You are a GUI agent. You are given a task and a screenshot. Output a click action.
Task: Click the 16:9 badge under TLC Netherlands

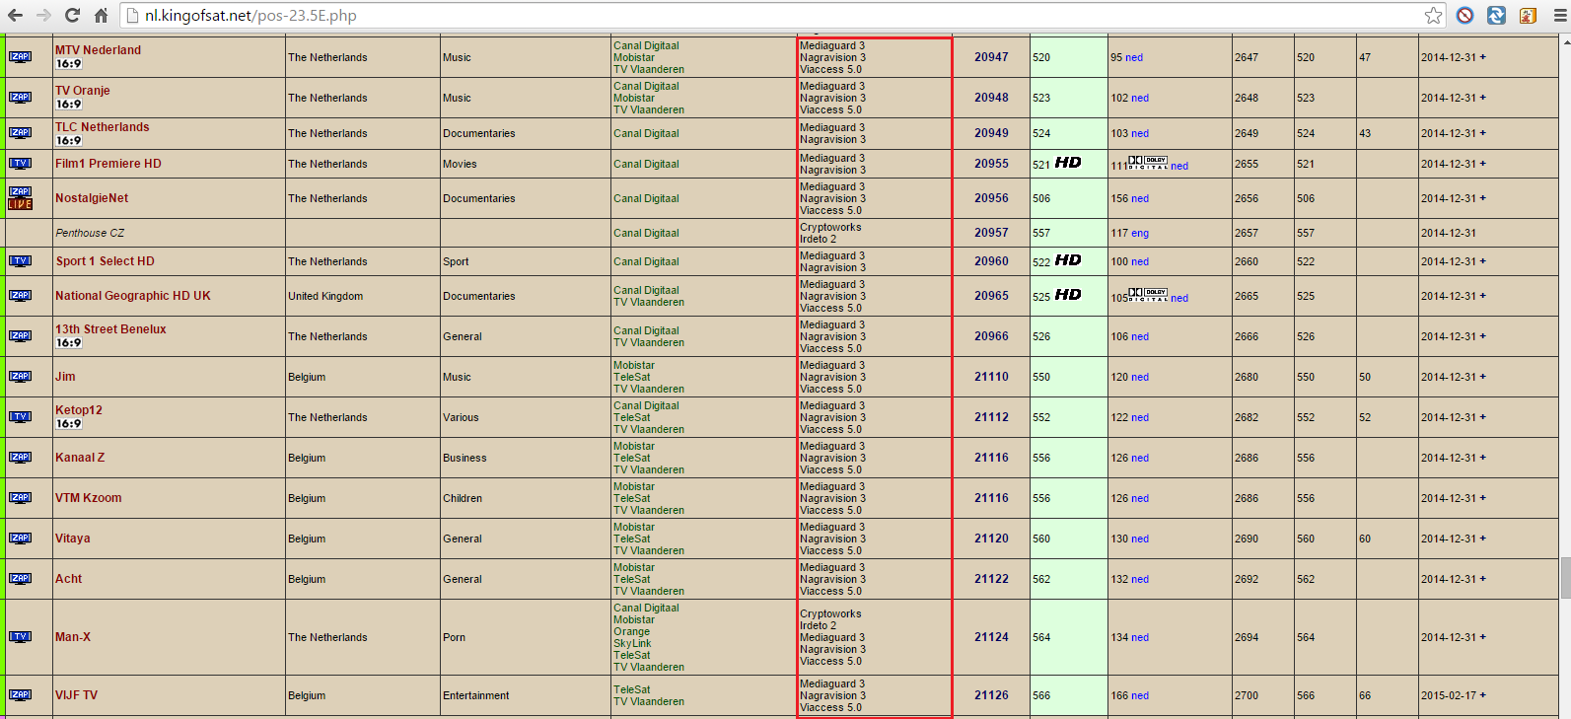click(x=69, y=141)
